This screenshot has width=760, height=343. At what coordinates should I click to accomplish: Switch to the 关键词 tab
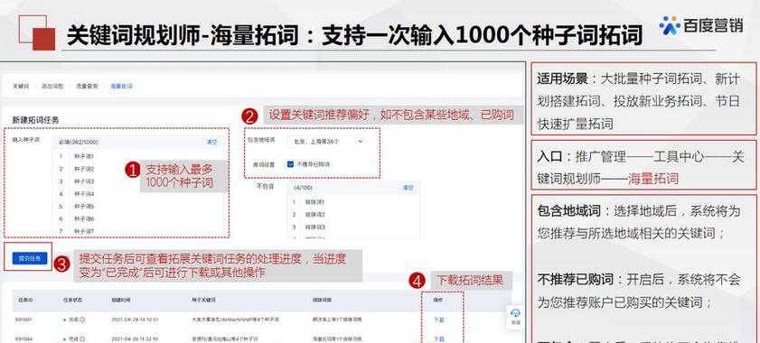pyautogui.click(x=21, y=87)
